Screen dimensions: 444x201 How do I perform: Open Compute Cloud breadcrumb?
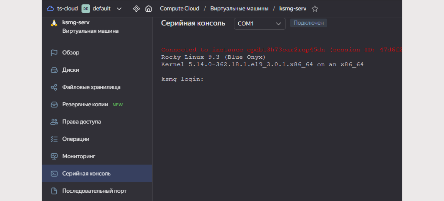tap(180, 9)
